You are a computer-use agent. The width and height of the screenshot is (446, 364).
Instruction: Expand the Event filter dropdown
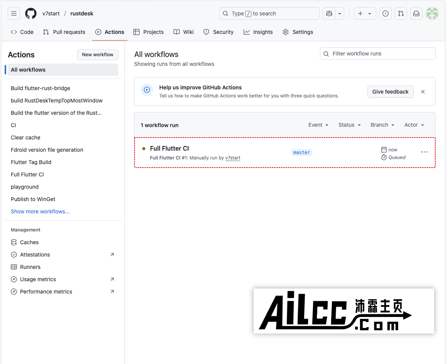318,125
